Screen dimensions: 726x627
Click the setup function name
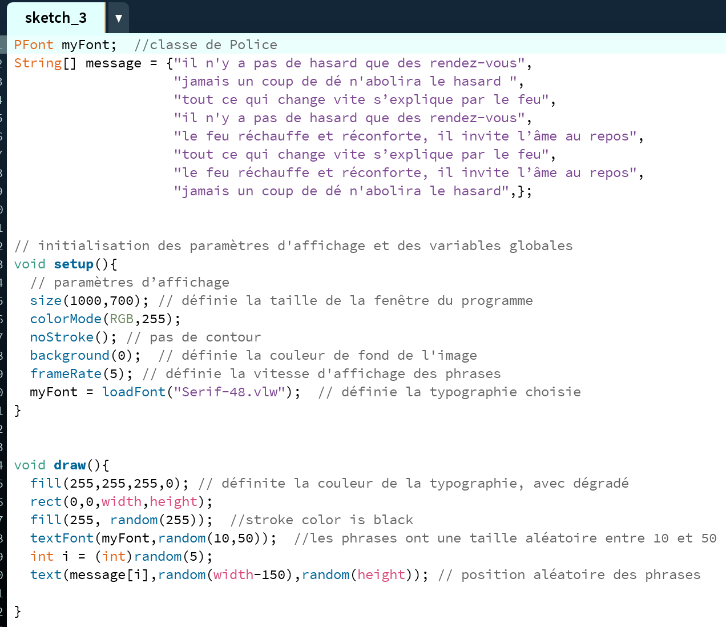point(74,264)
